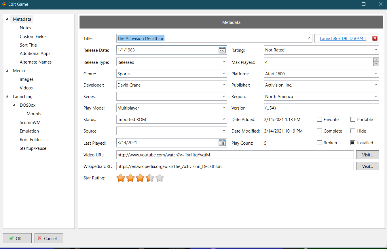Set rating to second star

pos(130,178)
